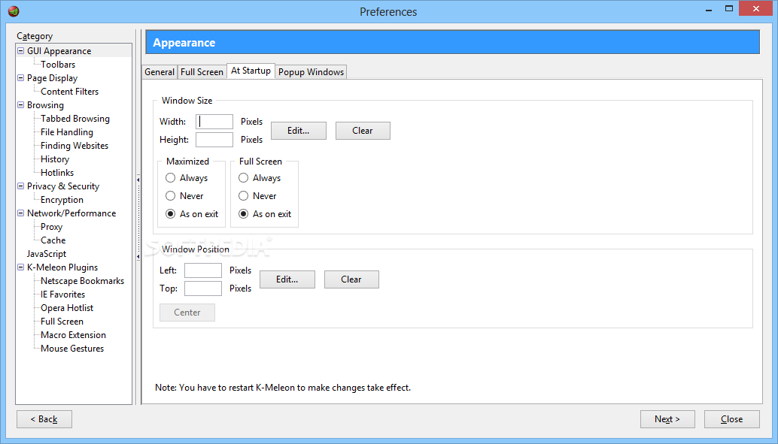The image size is (778, 444).
Task: Select Hotlinks in category tree
Action: click(57, 173)
